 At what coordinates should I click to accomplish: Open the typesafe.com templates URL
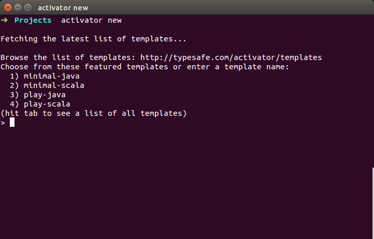pos(231,57)
